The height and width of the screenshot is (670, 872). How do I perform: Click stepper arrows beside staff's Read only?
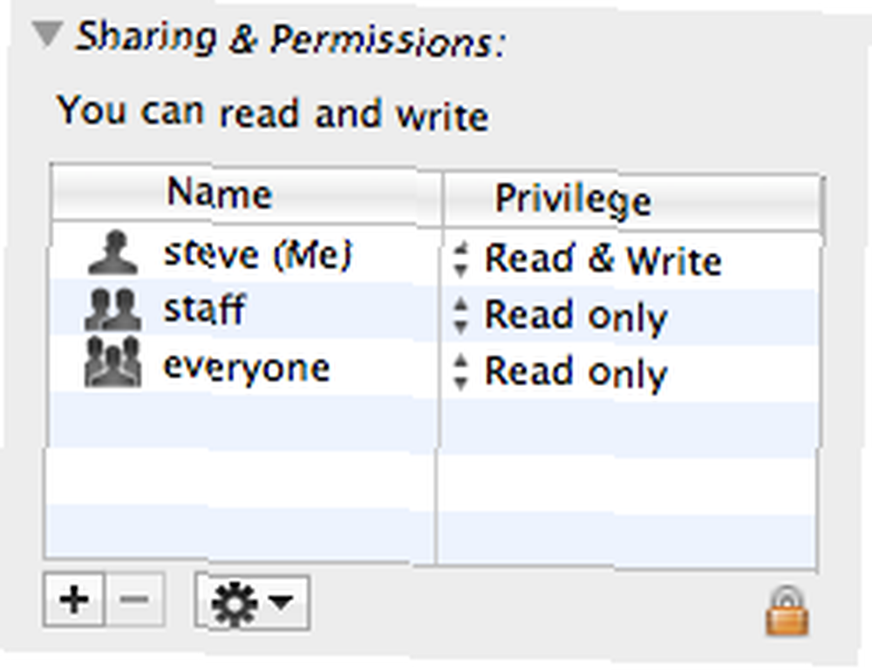point(460,315)
